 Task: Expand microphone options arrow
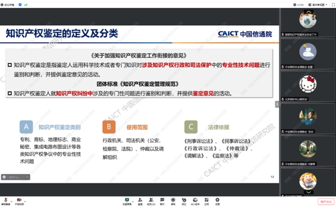(x=12, y=201)
